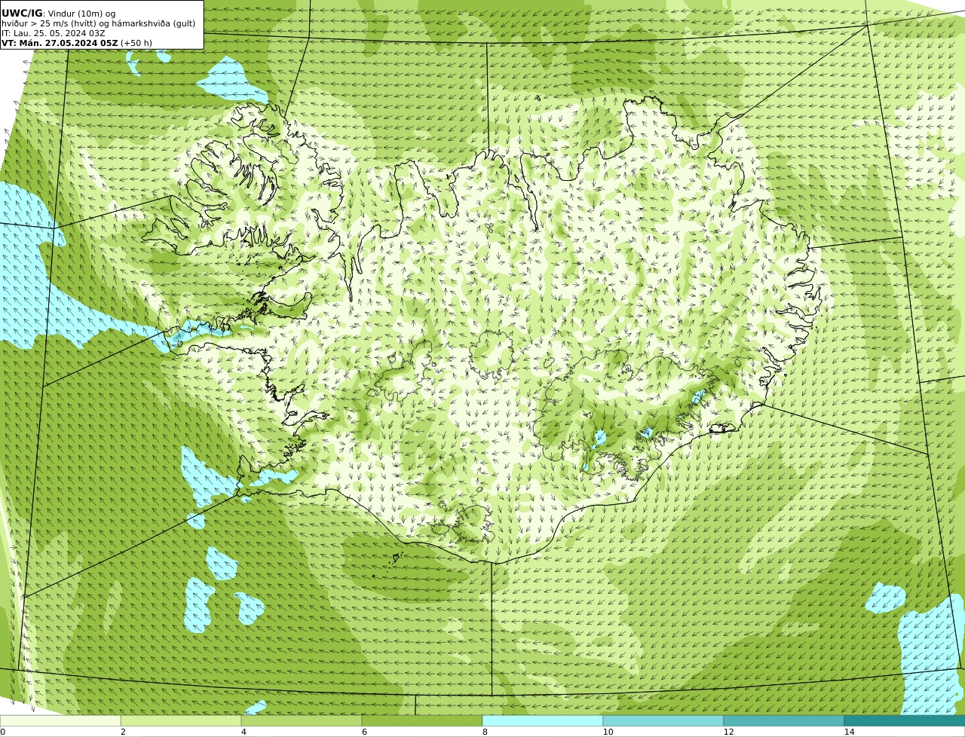Click the legend label "0"
This screenshot has width=965, height=737.
(x=2, y=732)
